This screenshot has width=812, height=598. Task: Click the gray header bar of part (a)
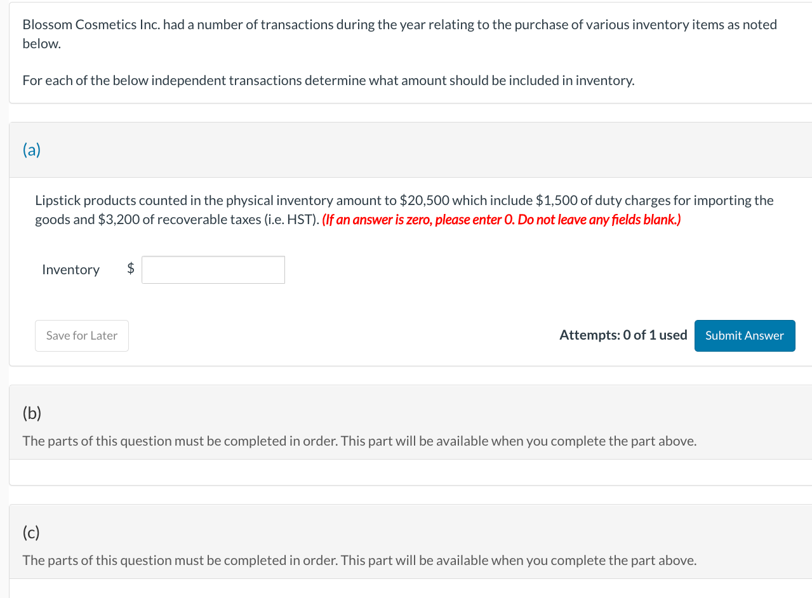coord(406,150)
